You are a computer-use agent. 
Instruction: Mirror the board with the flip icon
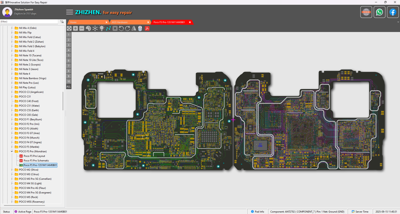point(134,28)
